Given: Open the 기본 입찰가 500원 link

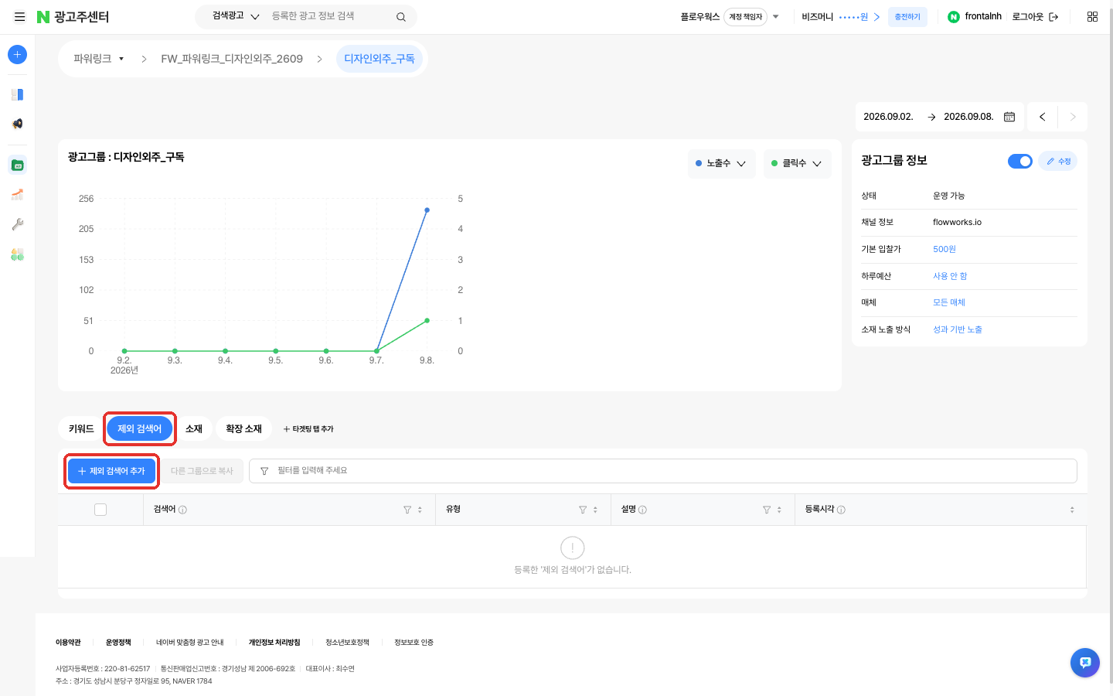Looking at the screenshot, I should [x=945, y=249].
